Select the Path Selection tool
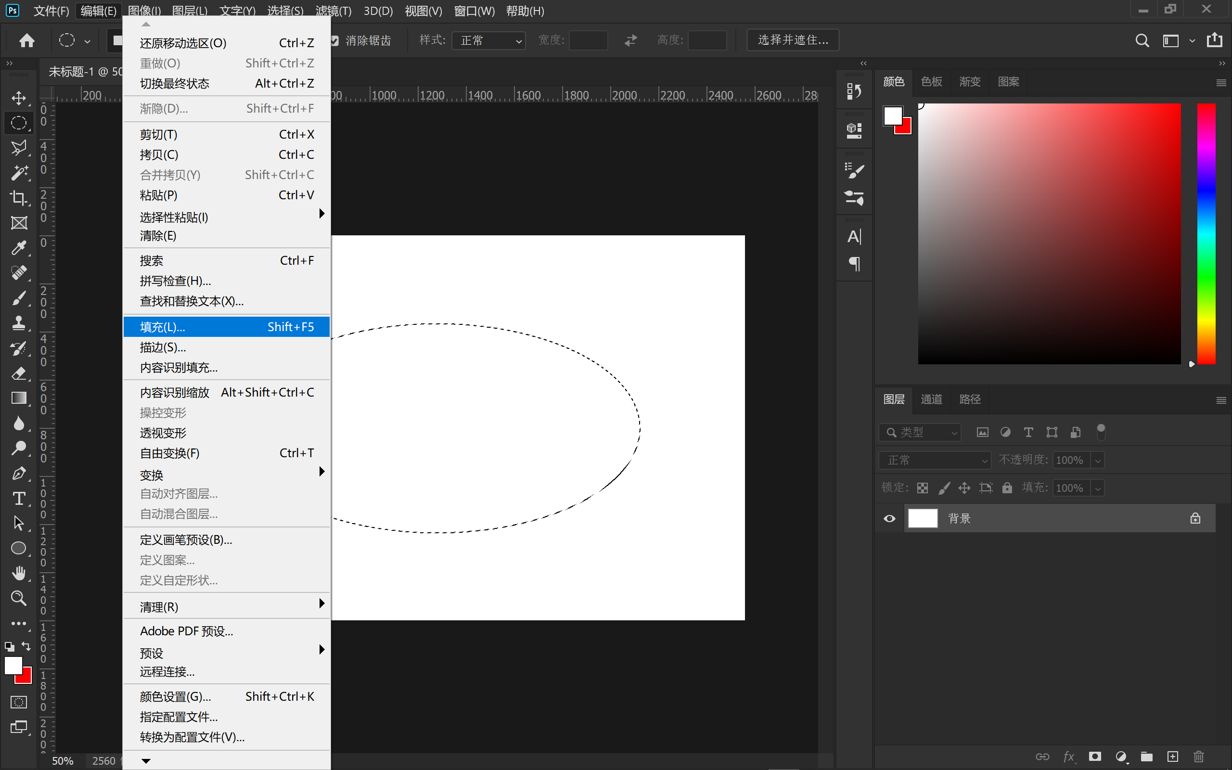 (19, 523)
